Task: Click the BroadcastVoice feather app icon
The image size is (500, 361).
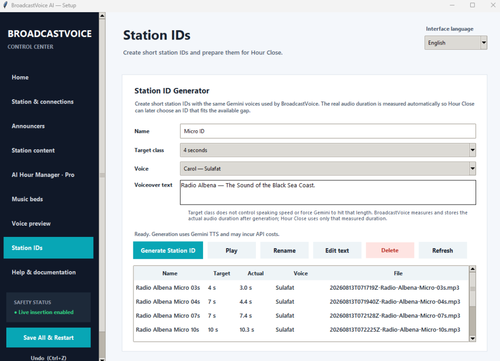Action: coord(5,5)
